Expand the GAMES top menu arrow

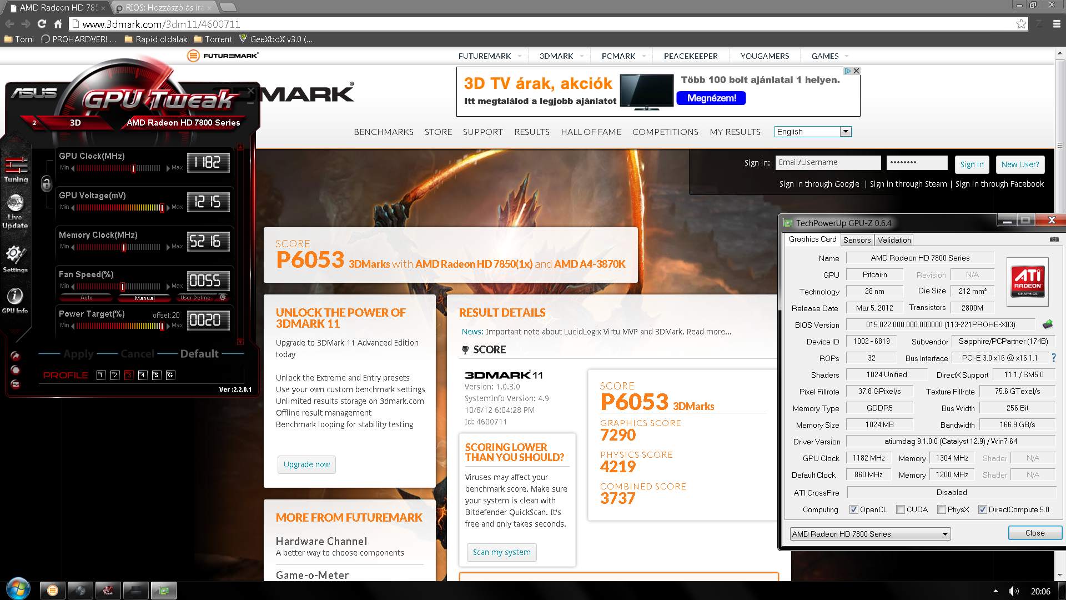[x=846, y=56]
